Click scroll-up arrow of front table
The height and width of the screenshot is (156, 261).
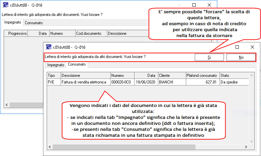[x=251, y=75]
